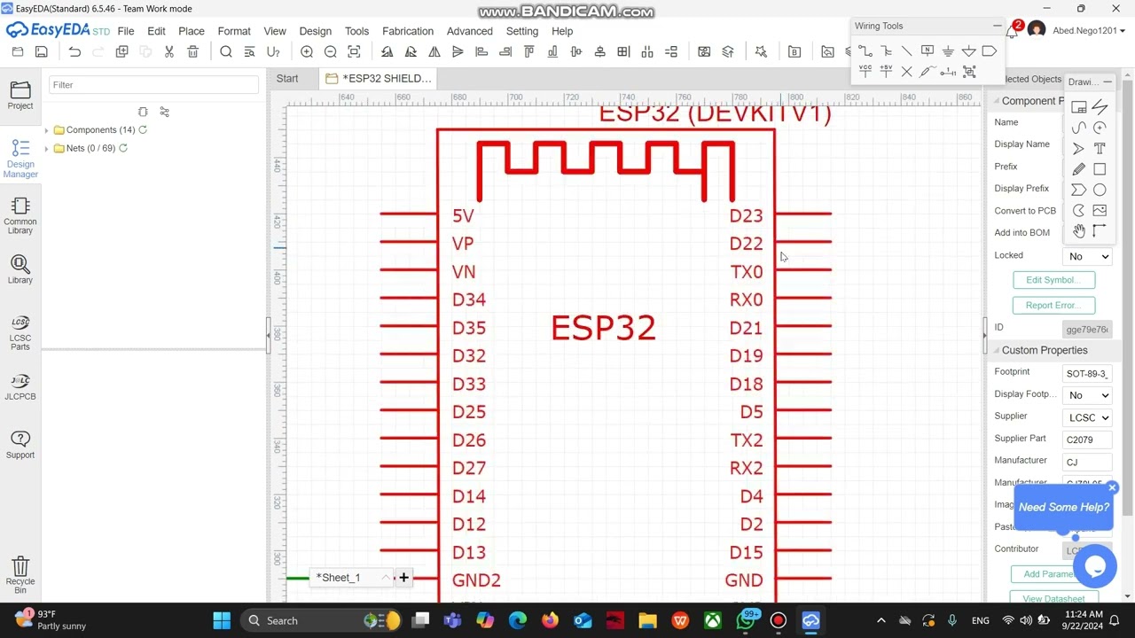
Task: Select the Text tool in Drawing Tools
Action: (x=1100, y=148)
